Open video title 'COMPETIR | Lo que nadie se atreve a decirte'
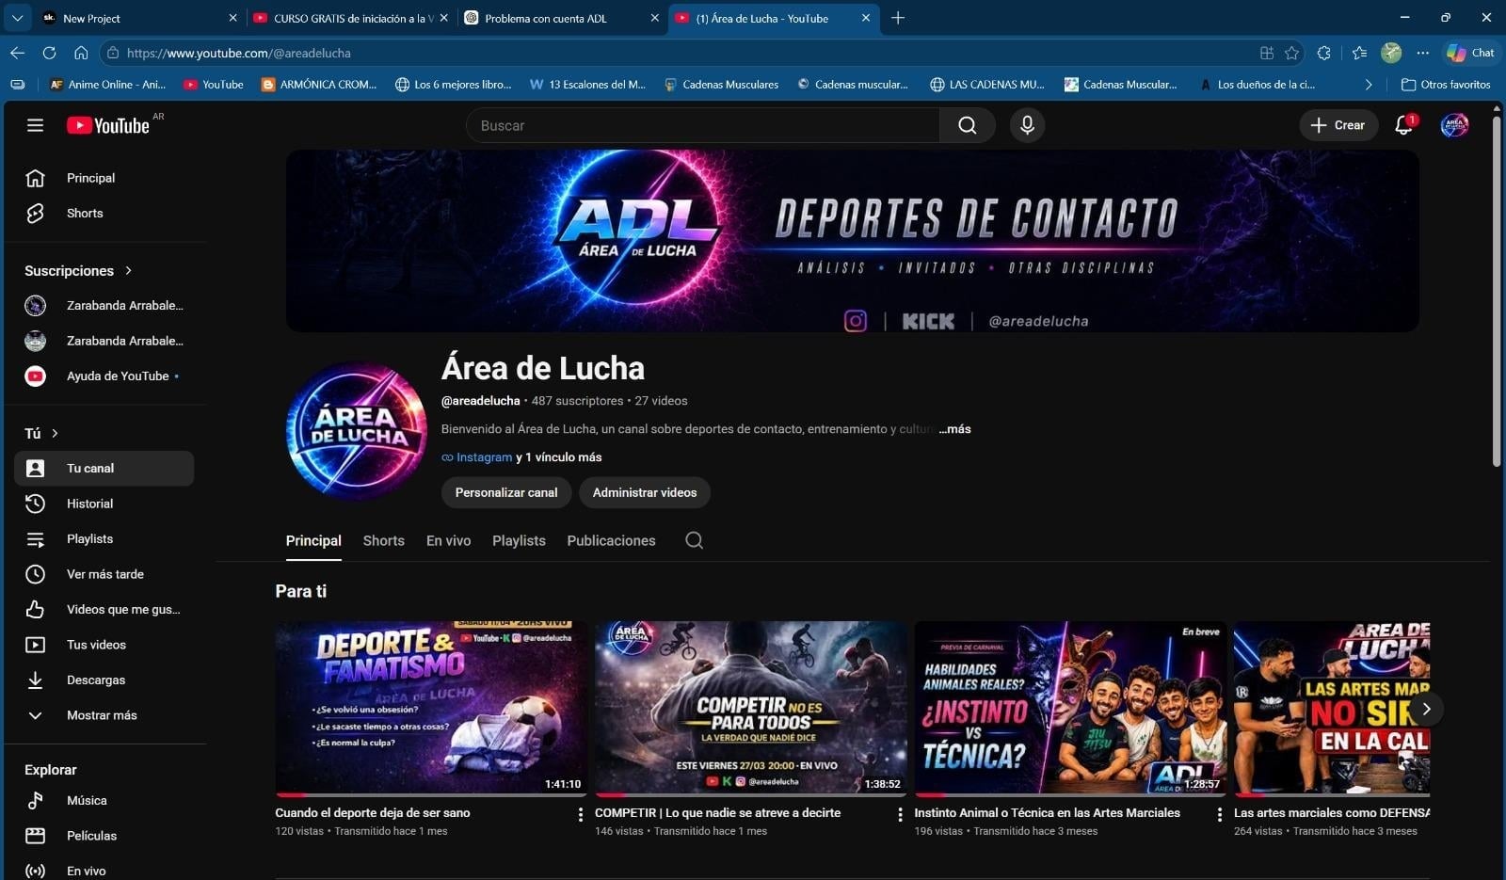 [718, 813]
